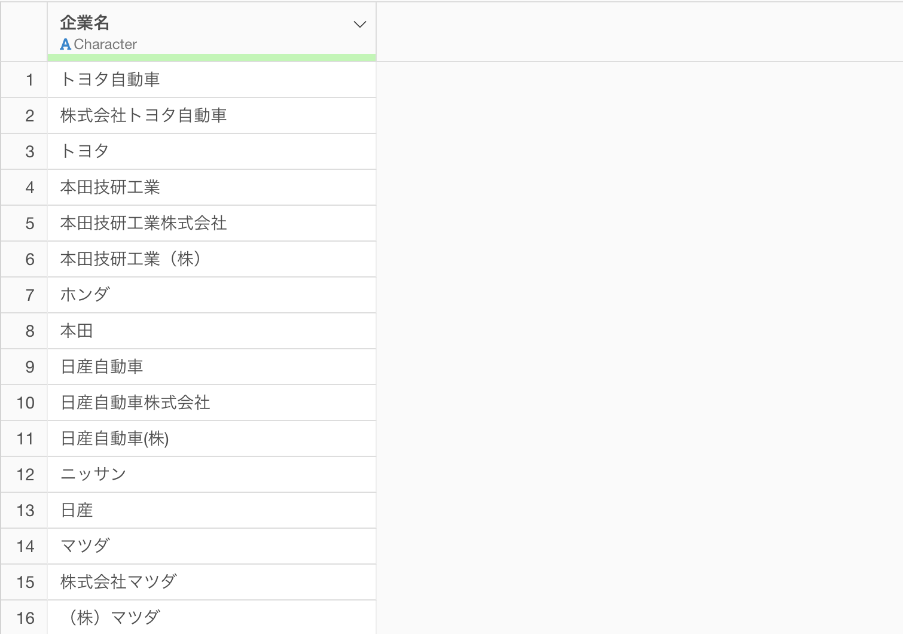This screenshot has height=634, width=903.
Task: Select row number 13
Action: pyautogui.click(x=25, y=510)
